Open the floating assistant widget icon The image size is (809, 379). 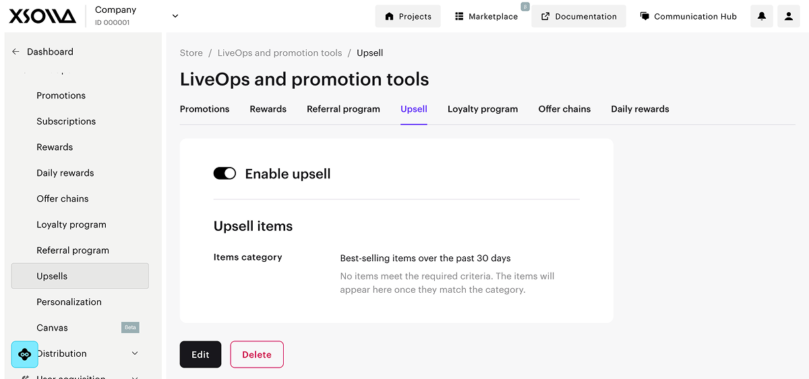[x=25, y=354]
